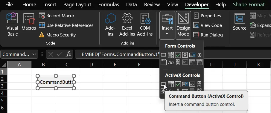Click the formula bar options dots
271x113 pixels.
click(42, 54)
